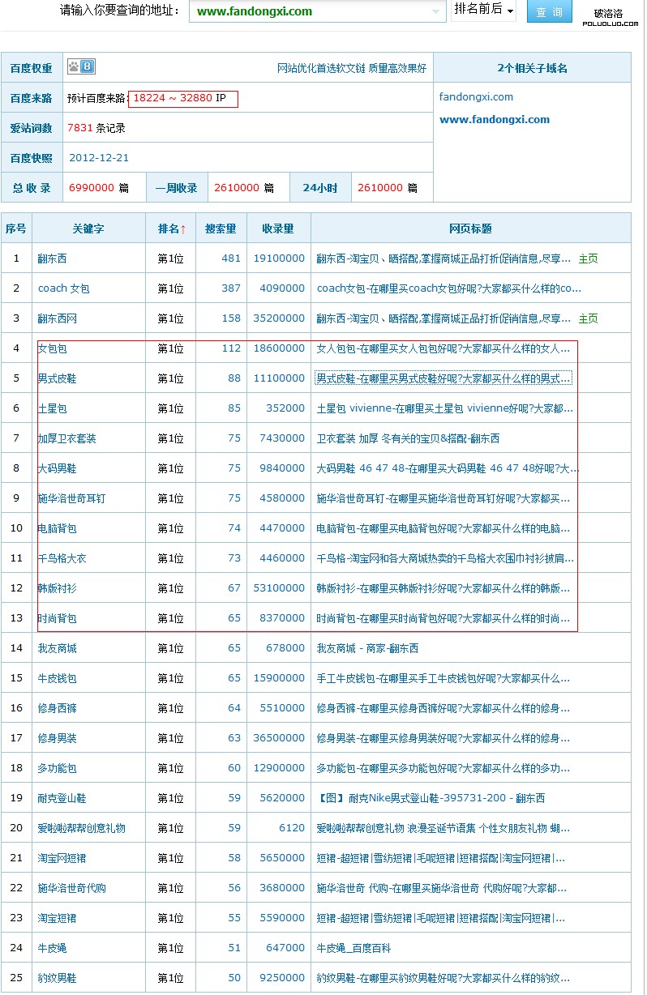Open Baidu snapshot date 2012-12-21

(x=99, y=158)
